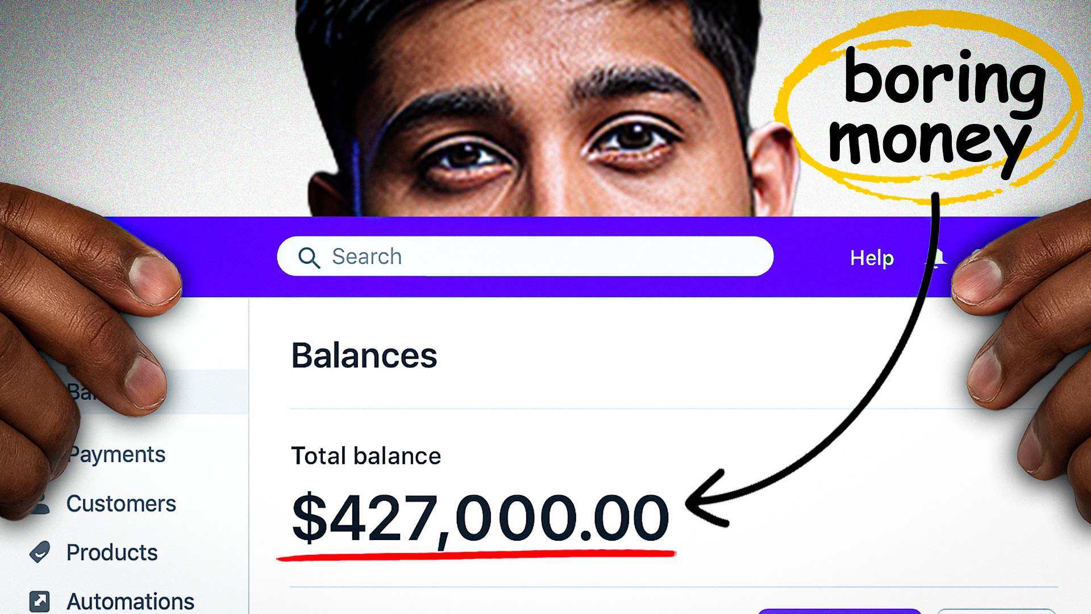Click the Automations arrow icon
This screenshot has height=614, width=1091.
click(40, 601)
